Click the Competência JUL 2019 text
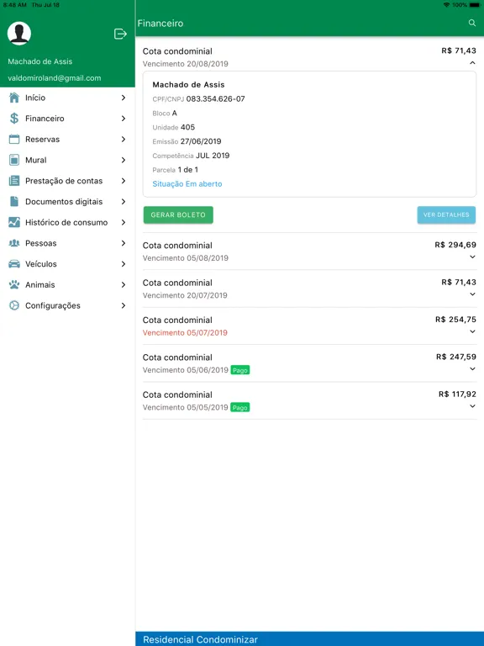The width and height of the screenshot is (484, 646). point(191,156)
